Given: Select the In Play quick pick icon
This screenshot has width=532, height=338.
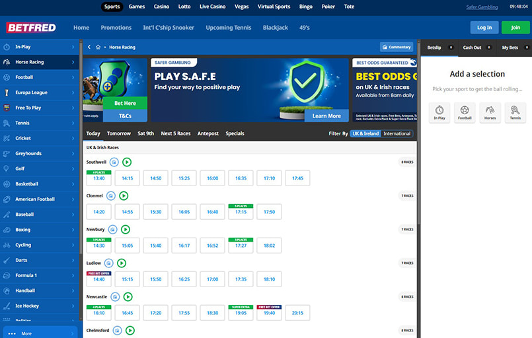Looking at the screenshot, I should tap(439, 113).
